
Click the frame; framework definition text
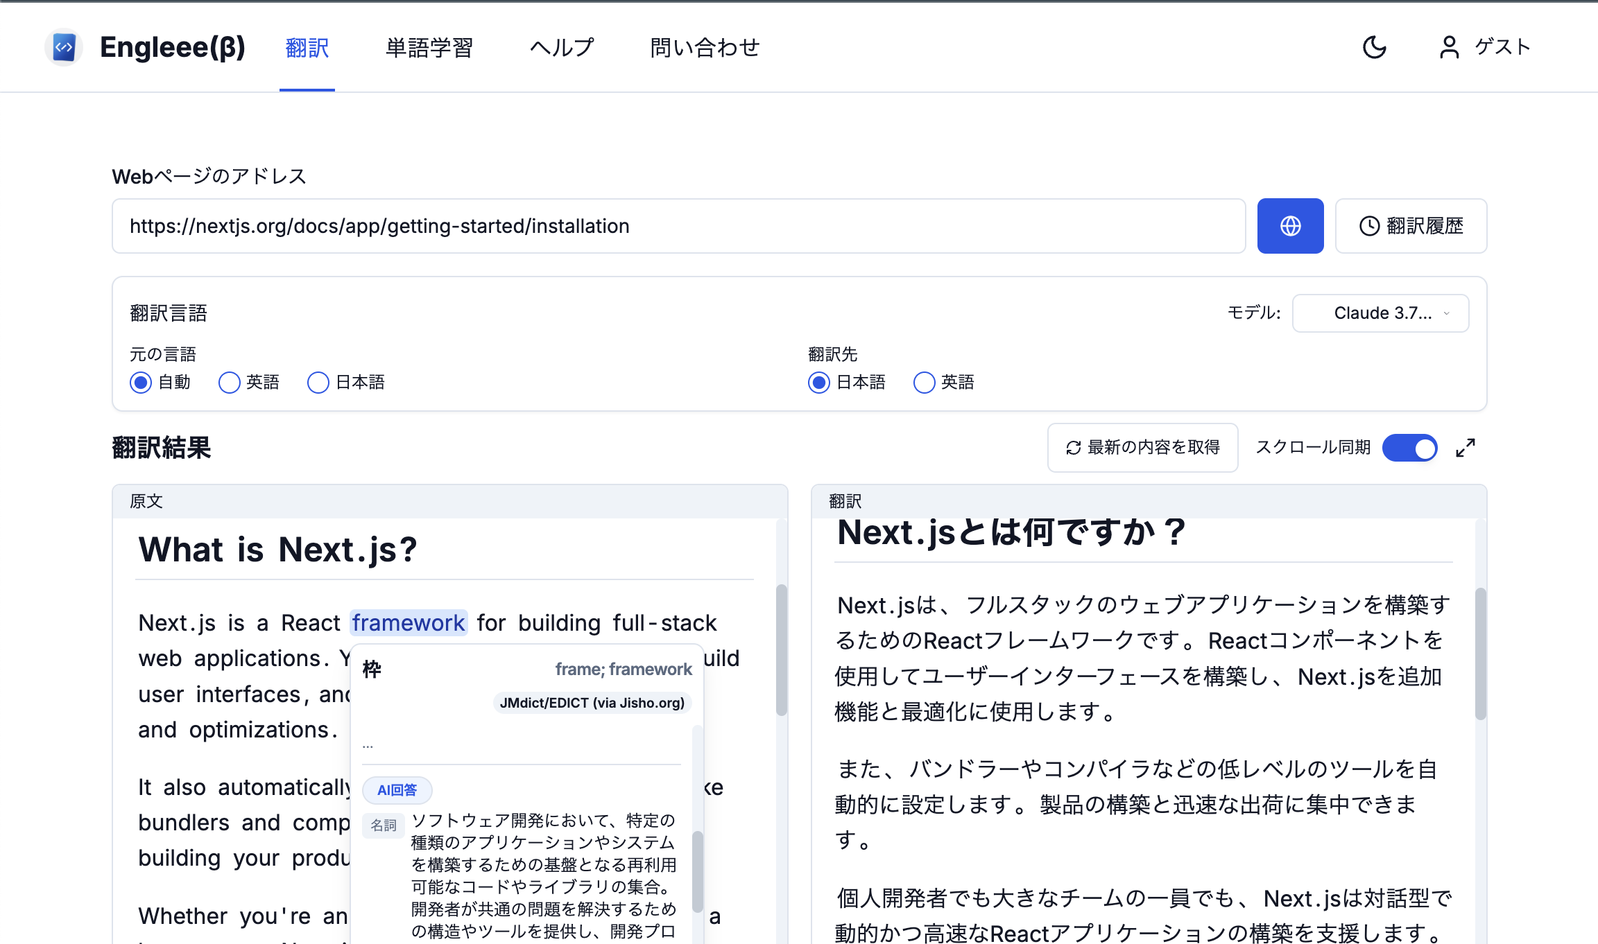pos(624,670)
